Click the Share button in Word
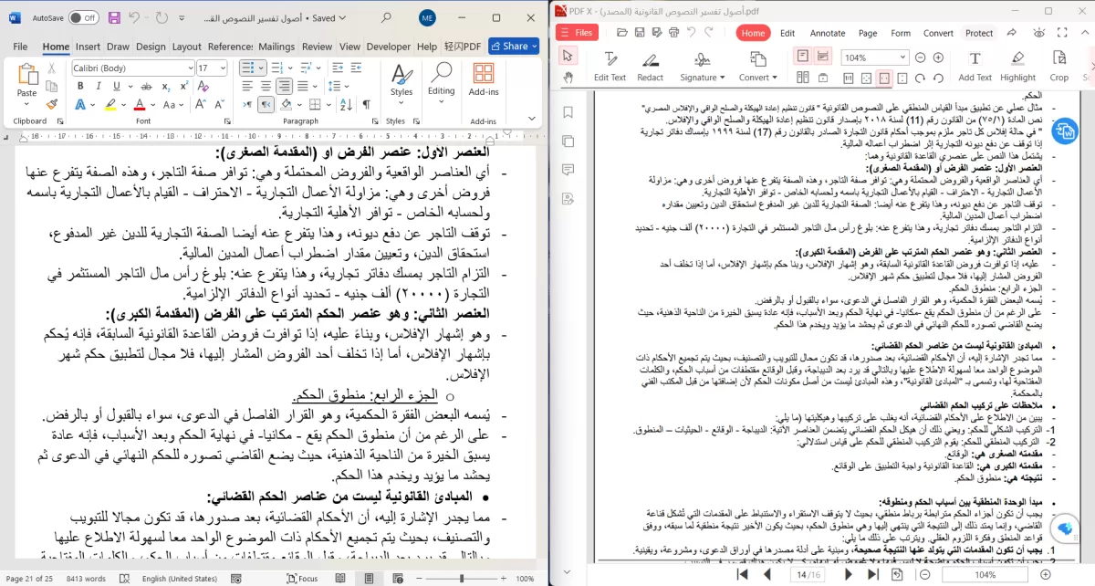 coord(514,46)
